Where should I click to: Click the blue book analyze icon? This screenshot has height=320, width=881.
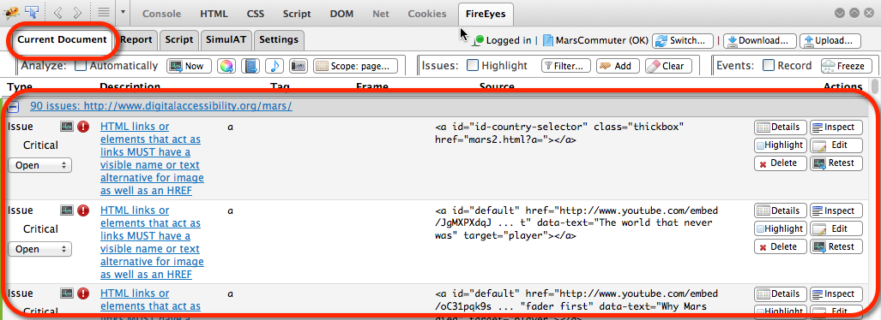(x=251, y=66)
